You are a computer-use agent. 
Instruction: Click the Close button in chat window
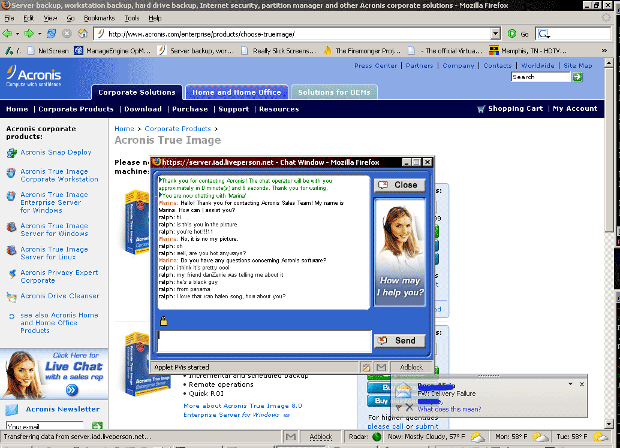click(x=399, y=185)
